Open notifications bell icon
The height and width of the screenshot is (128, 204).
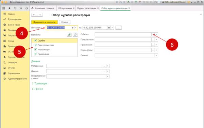[27, 8]
